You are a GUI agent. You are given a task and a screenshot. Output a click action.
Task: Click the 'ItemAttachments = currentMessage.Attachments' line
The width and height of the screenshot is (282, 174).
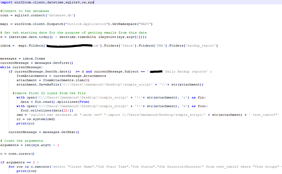pyautogui.click(x=61, y=76)
